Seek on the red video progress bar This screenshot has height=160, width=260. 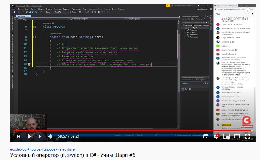133,131
